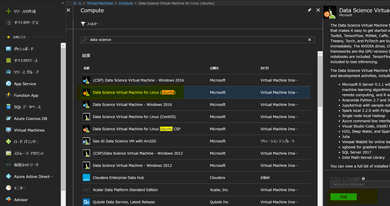The image size is (390, 206).
Task: Go to Compute breadcrumb
Action: pyautogui.click(x=125, y=3)
